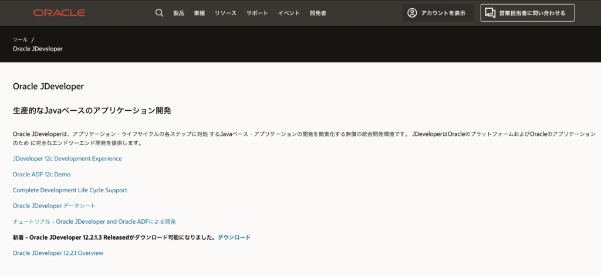Open Complete Development Life Cycle Support link
601x276 pixels.
(x=70, y=190)
